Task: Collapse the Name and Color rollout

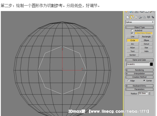Action: [139, 60]
